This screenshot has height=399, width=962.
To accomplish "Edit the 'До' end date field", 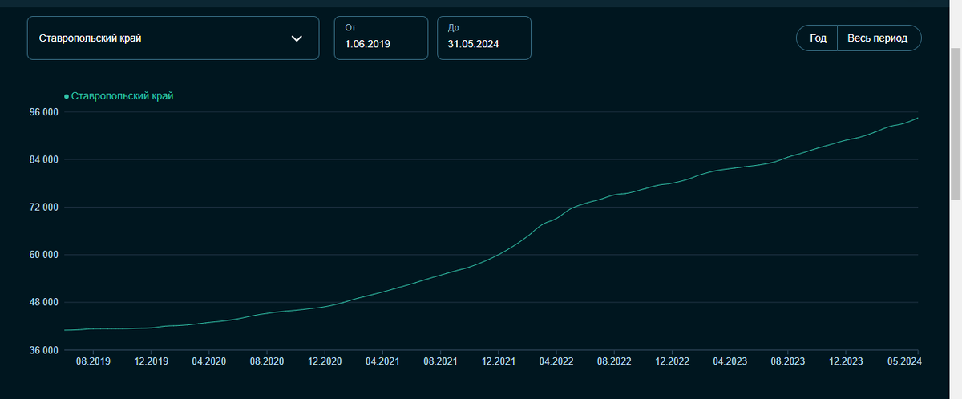I will (484, 38).
